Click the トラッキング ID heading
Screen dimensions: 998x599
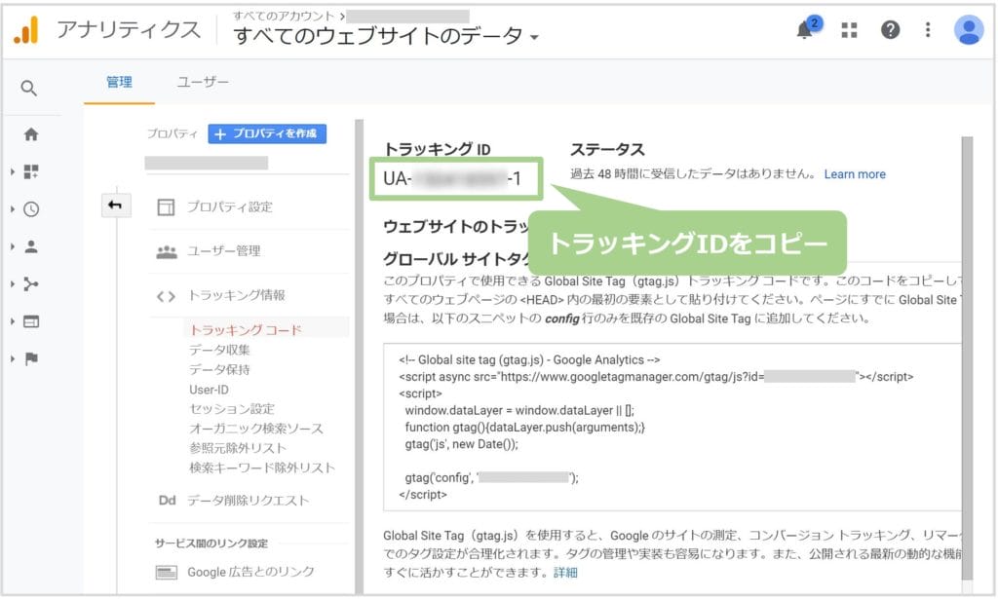click(x=437, y=149)
